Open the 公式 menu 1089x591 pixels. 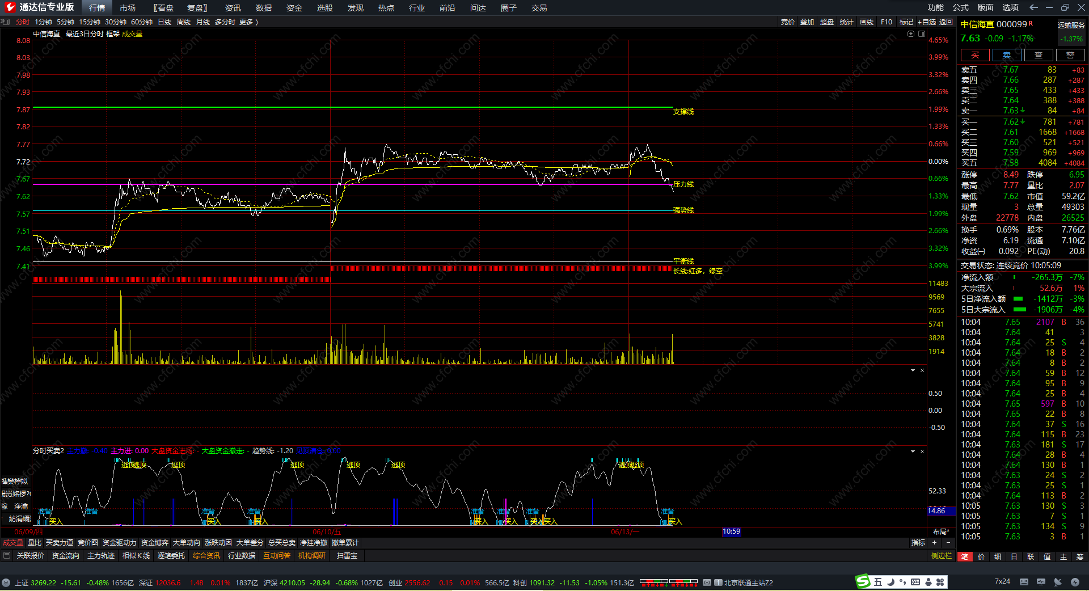click(x=961, y=7)
